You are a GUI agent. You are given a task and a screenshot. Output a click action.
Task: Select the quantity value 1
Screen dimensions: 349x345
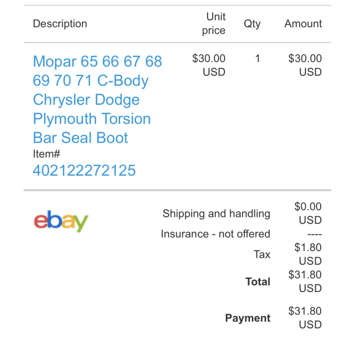(257, 58)
